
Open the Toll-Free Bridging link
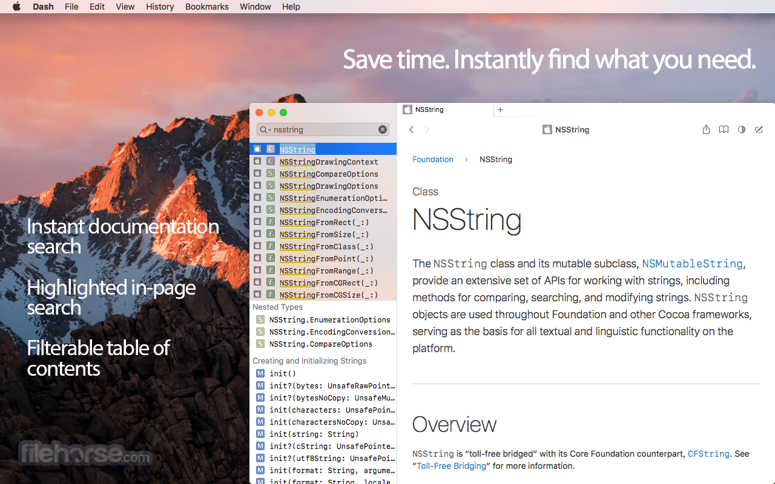(x=452, y=466)
